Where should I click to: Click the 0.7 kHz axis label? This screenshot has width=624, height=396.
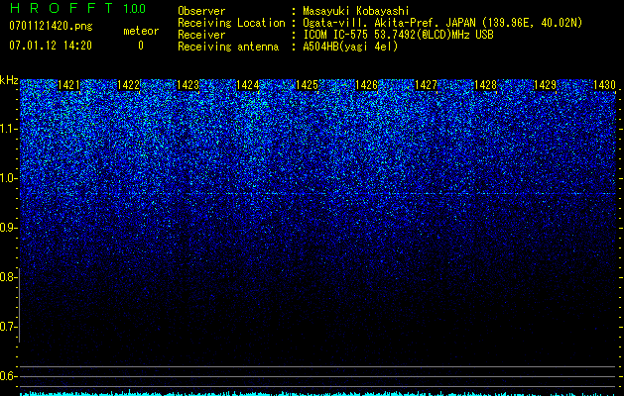click(8, 327)
